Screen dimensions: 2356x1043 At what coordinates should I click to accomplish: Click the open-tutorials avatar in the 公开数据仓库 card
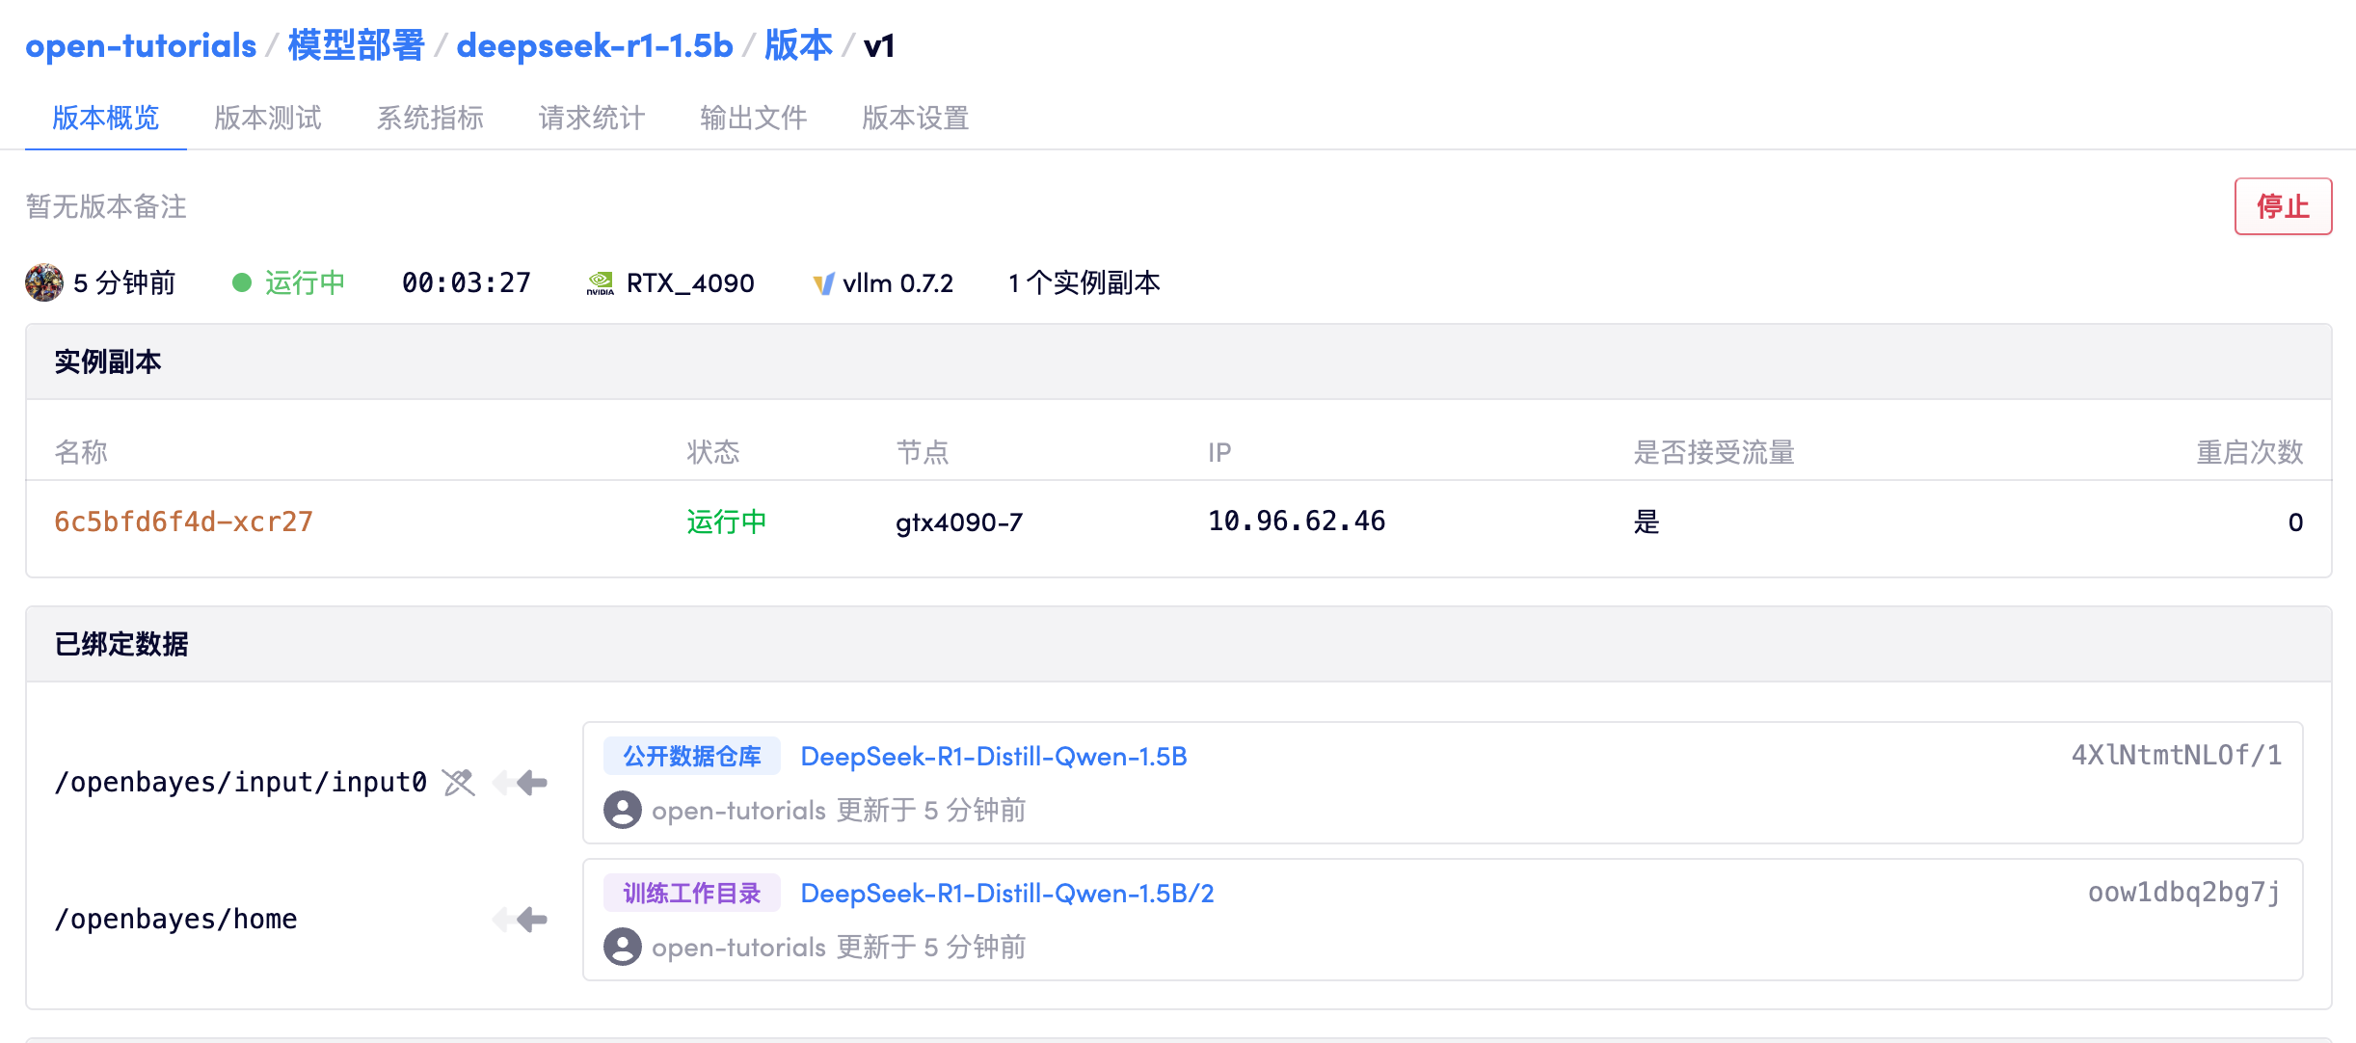(622, 811)
